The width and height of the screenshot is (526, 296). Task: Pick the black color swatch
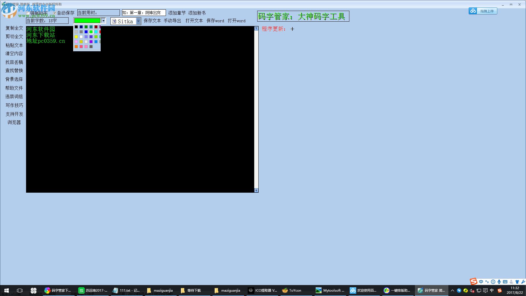point(76,27)
